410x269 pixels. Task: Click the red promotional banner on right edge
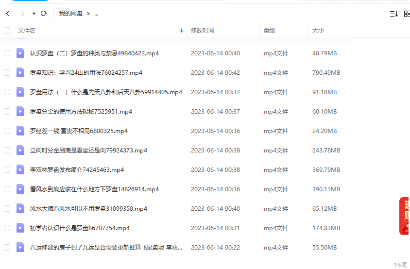pyautogui.click(x=404, y=216)
